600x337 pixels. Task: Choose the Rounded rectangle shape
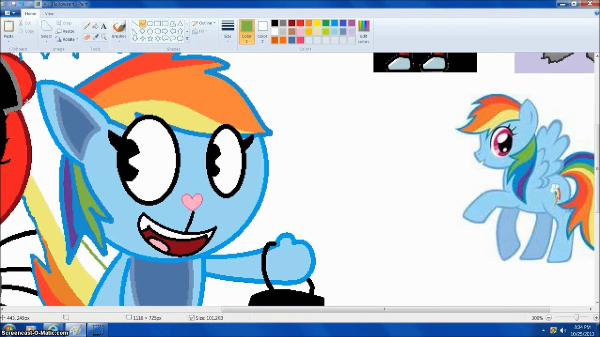point(165,23)
